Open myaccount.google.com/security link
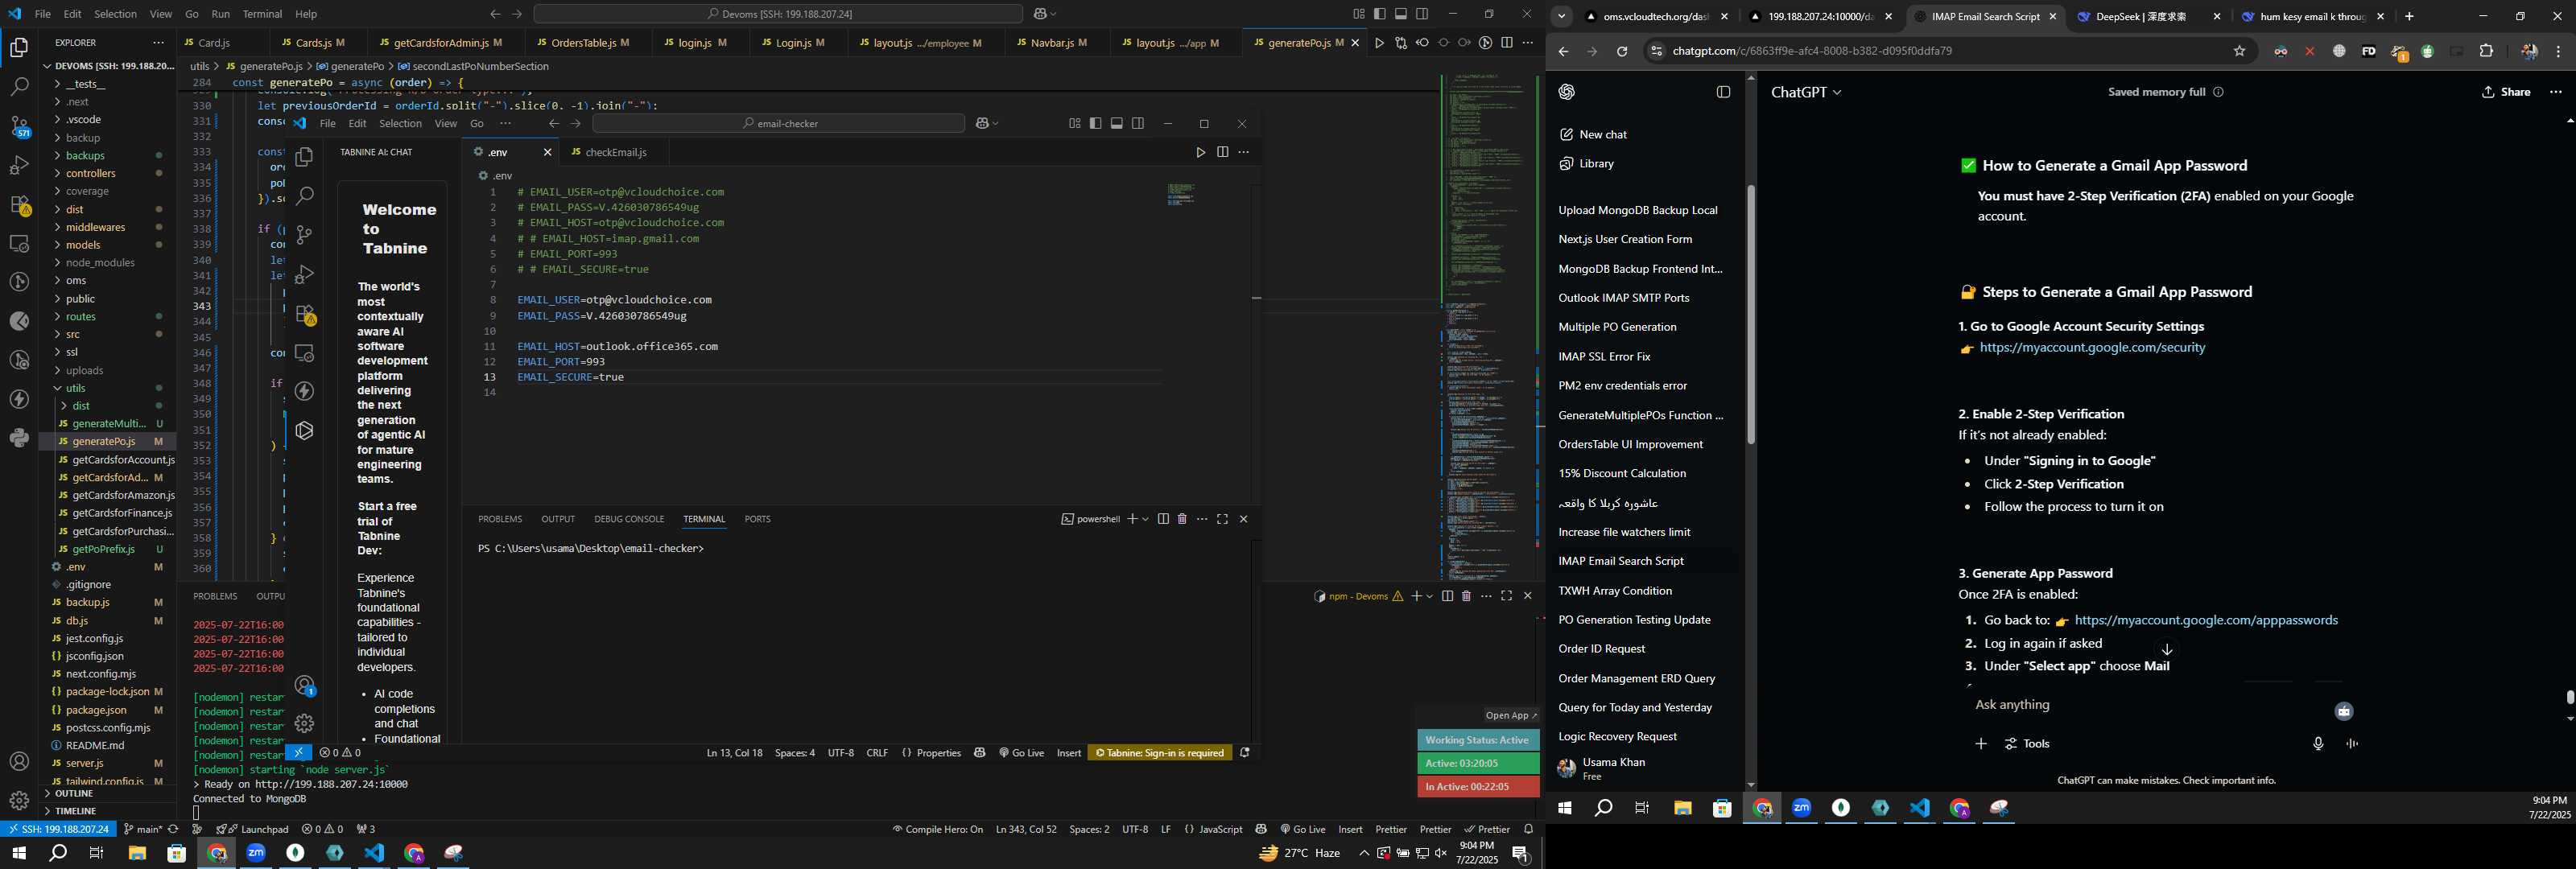 click(2092, 348)
